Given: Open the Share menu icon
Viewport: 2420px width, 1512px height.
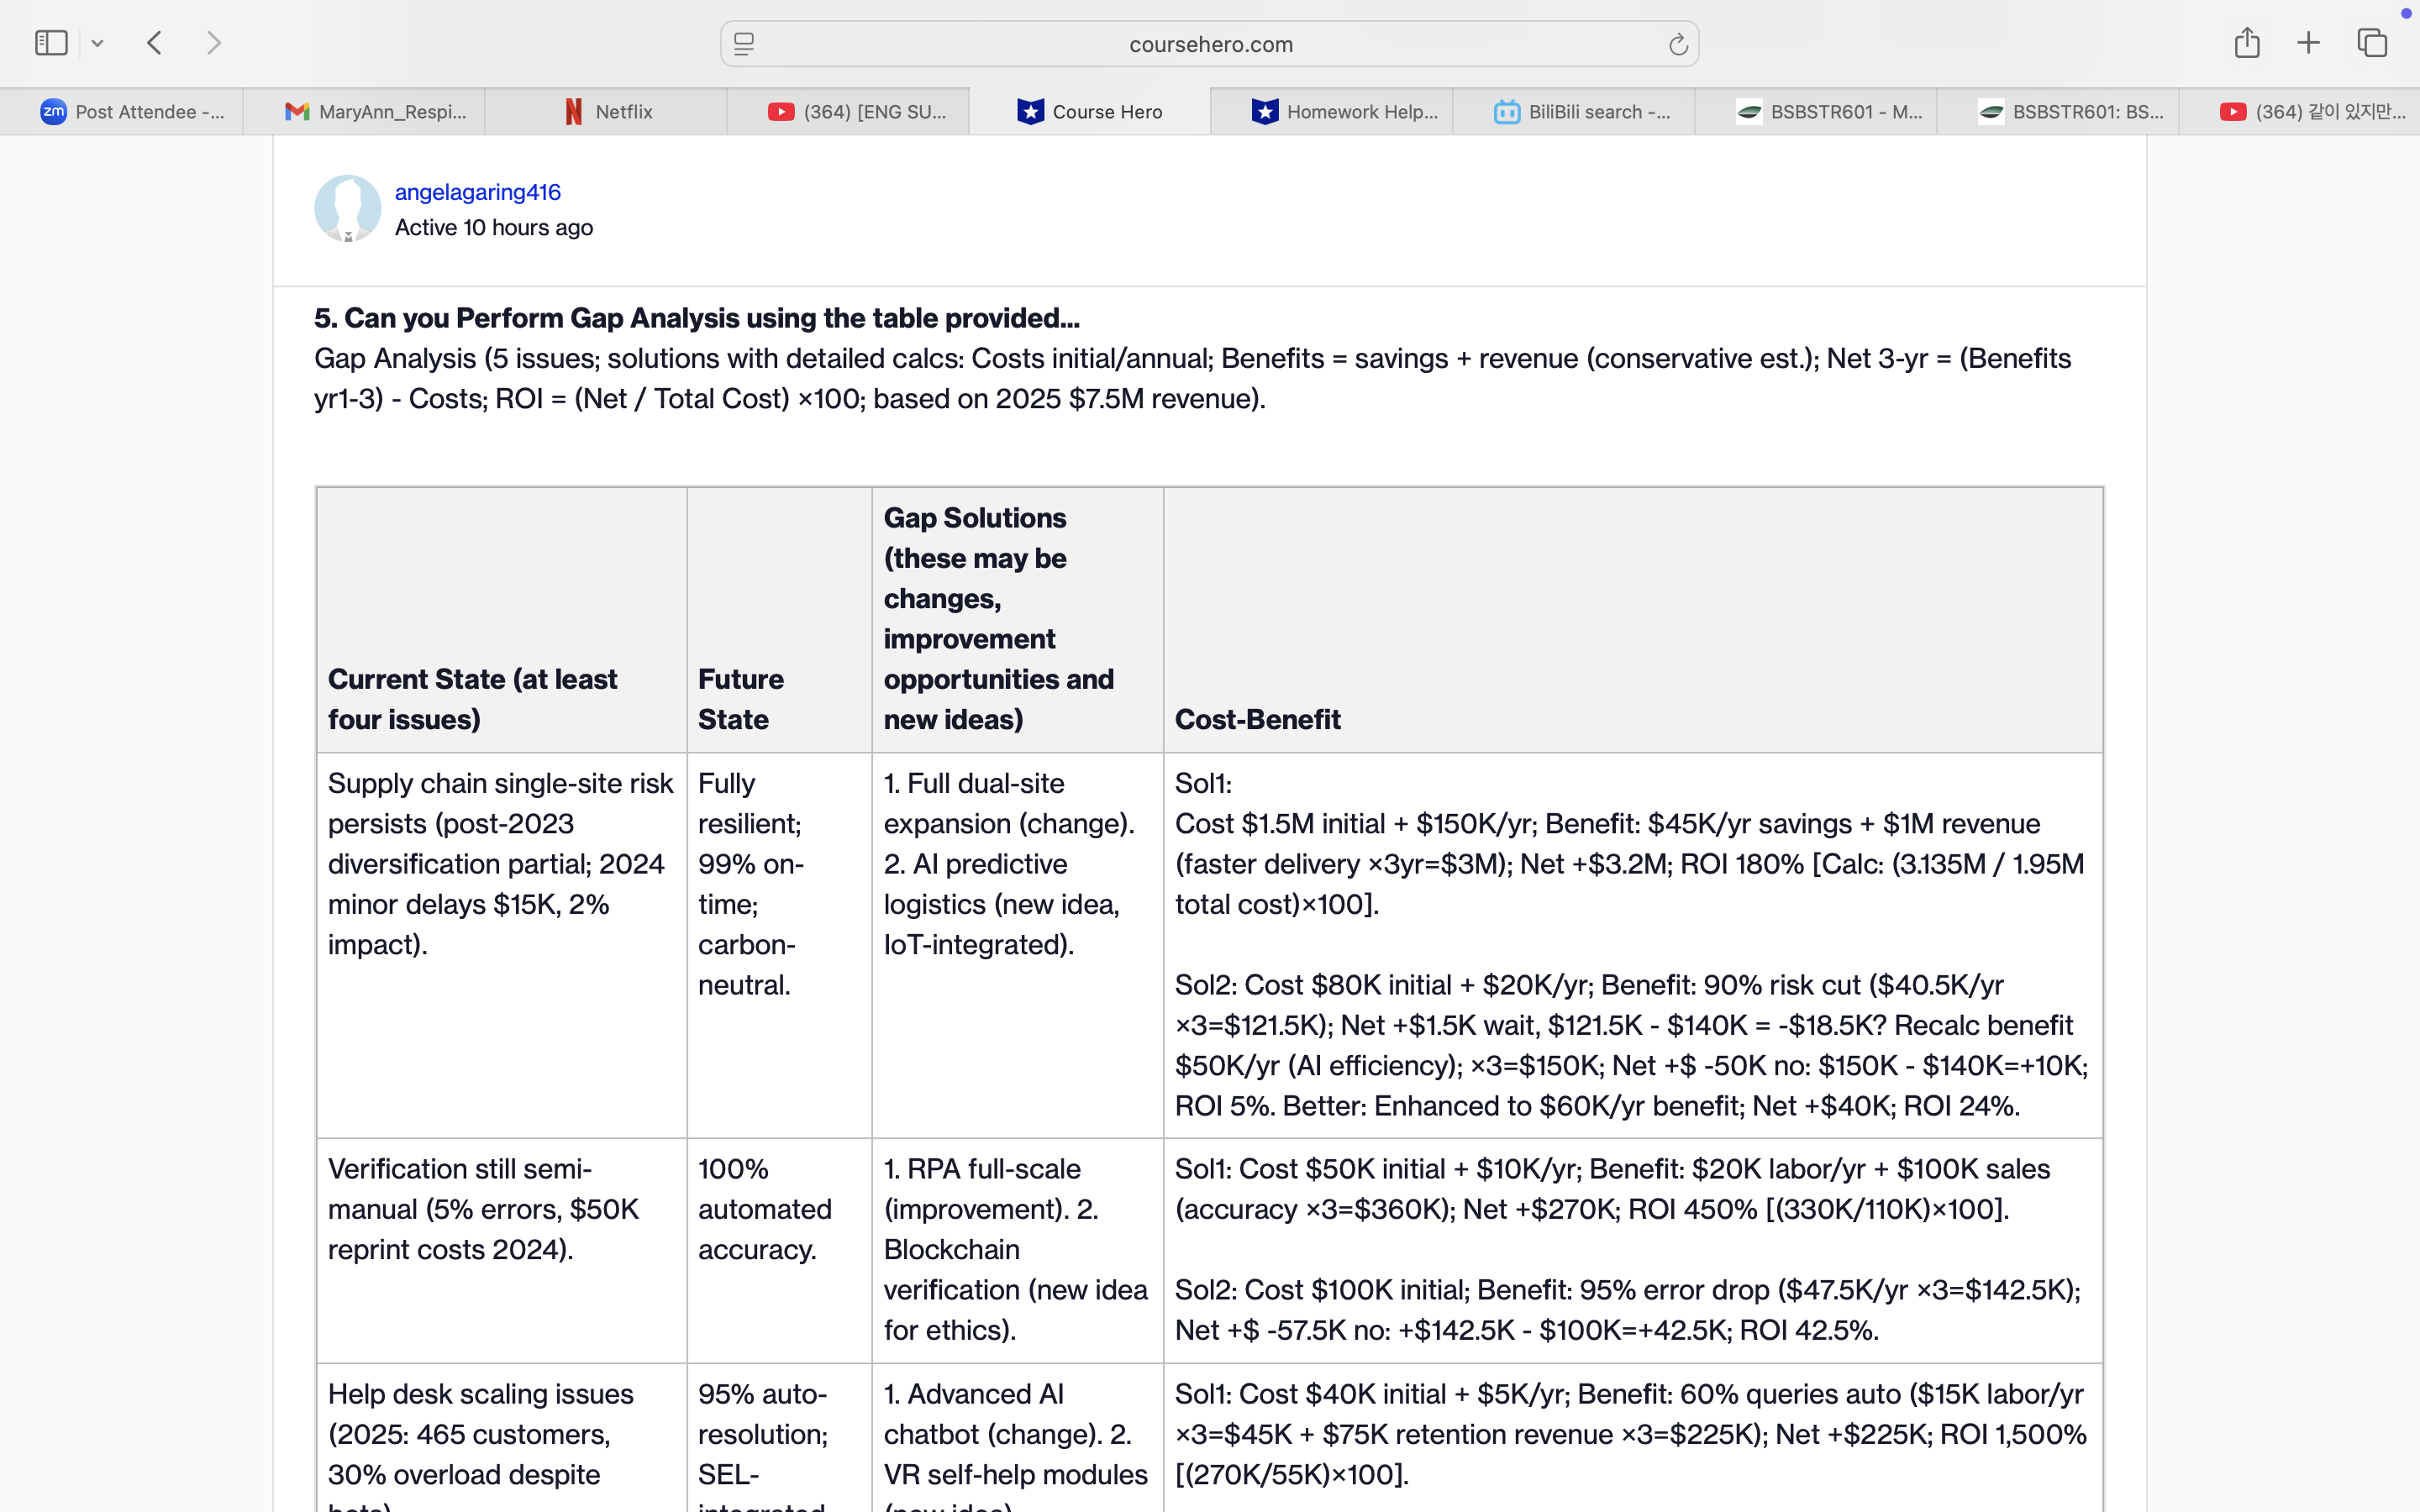Looking at the screenshot, I should (2247, 43).
